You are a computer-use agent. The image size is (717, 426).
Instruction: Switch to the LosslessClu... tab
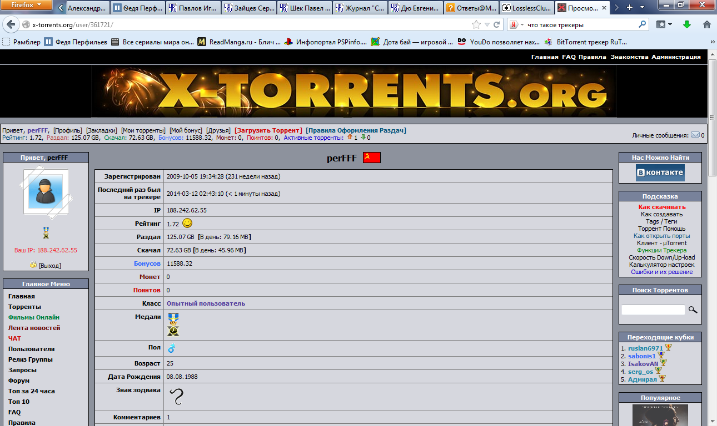526,8
